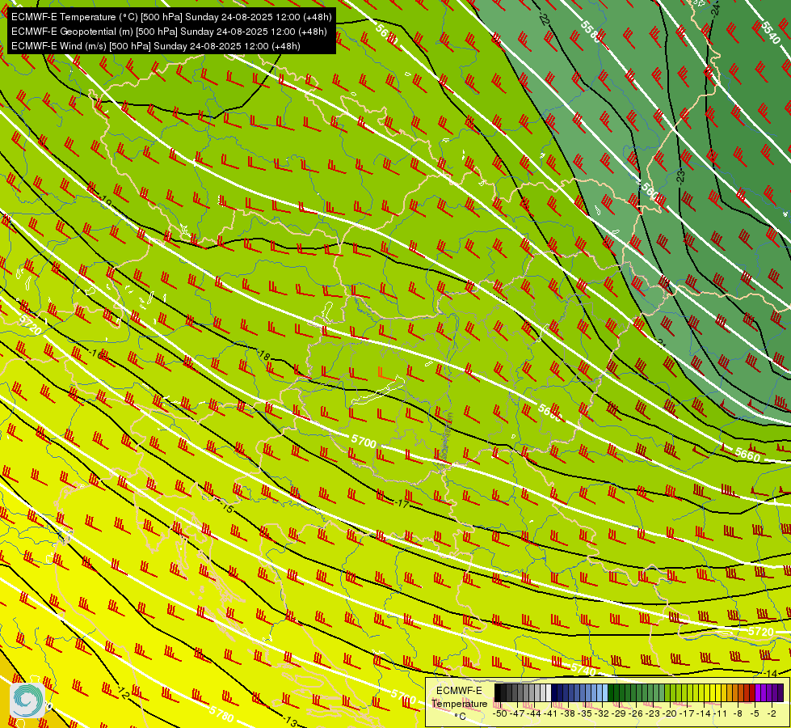This screenshot has height=728, width=791.
Task: Pick the black swatch at legend start
Action: coord(498,692)
